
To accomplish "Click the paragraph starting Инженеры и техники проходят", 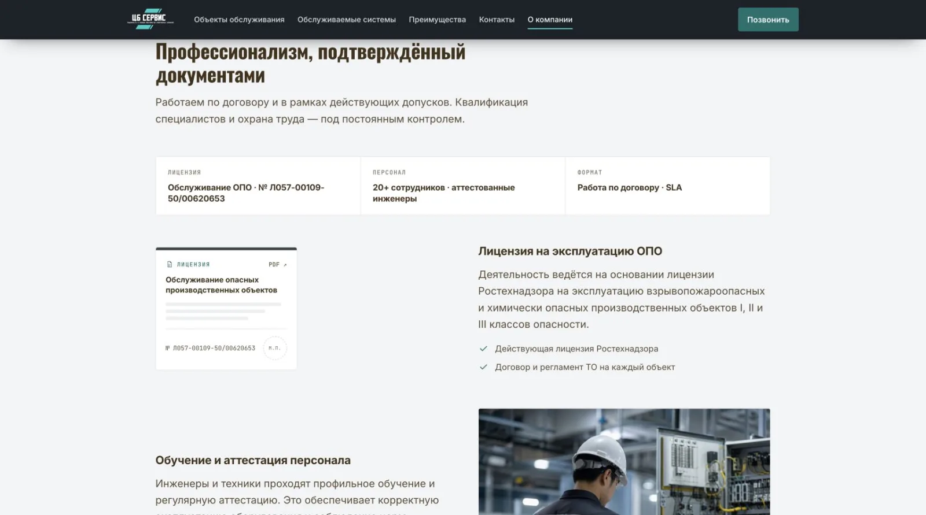I will (x=297, y=496).
